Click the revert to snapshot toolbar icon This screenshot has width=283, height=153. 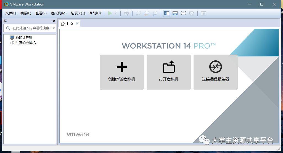pos(147,13)
